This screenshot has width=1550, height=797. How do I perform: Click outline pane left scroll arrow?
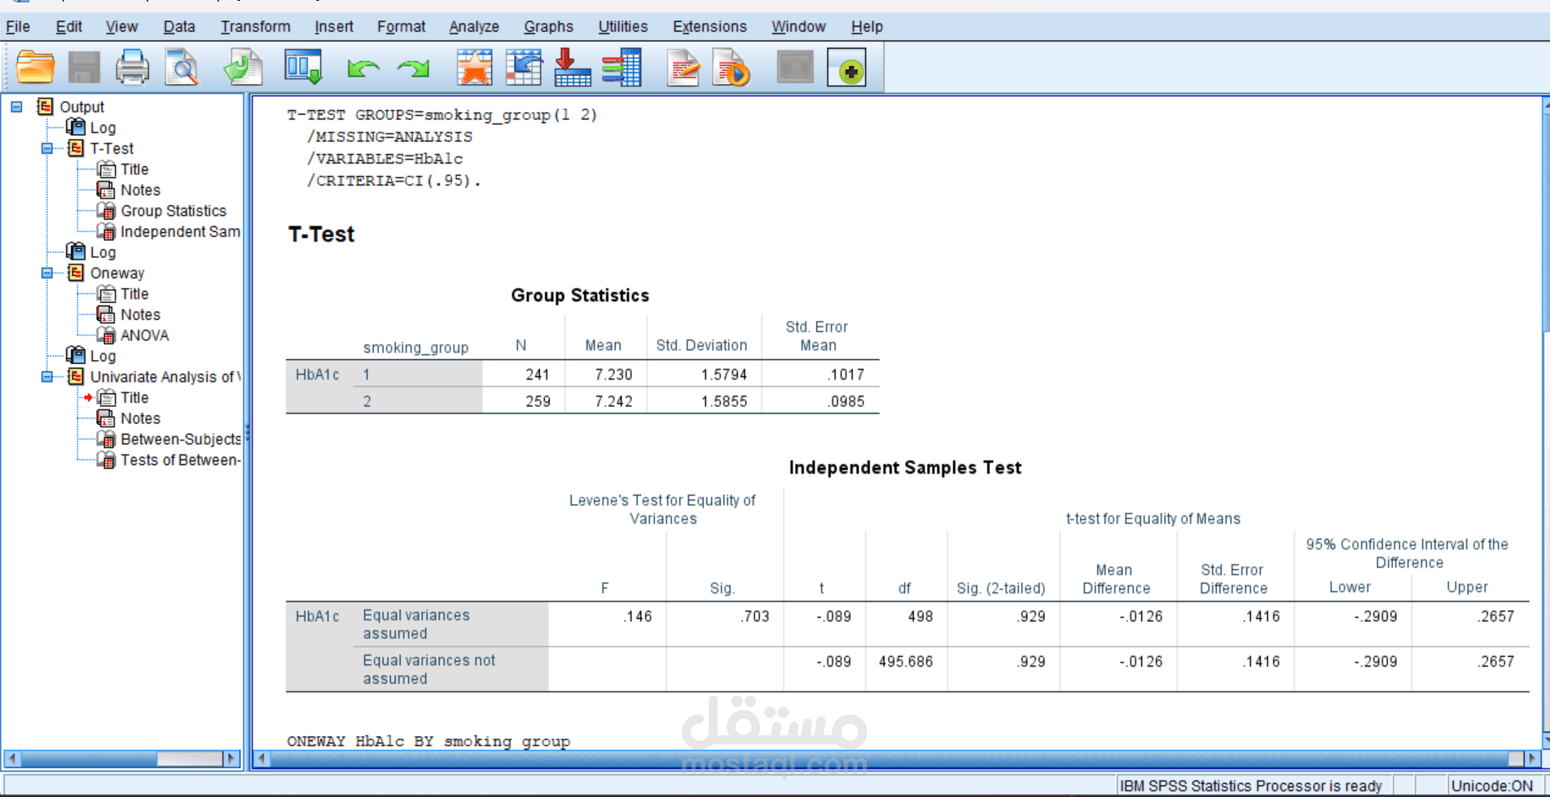click(11, 759)
